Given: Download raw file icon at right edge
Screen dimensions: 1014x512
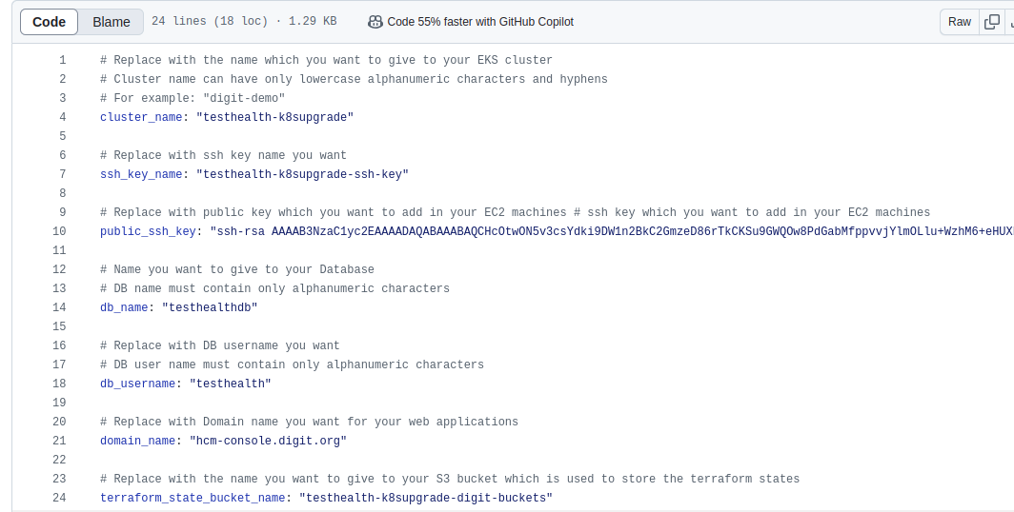Looking at the screenshot, I should point(1010,22).
